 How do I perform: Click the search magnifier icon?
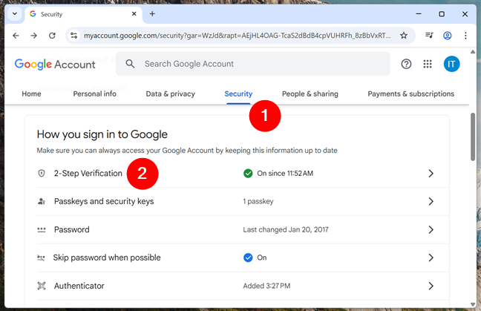click(130, 64)
